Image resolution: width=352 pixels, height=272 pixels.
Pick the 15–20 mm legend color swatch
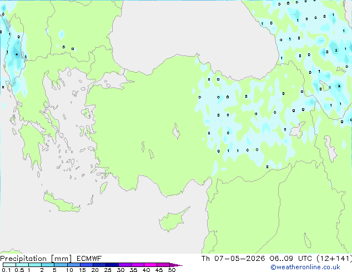click(x=86, y=265)
